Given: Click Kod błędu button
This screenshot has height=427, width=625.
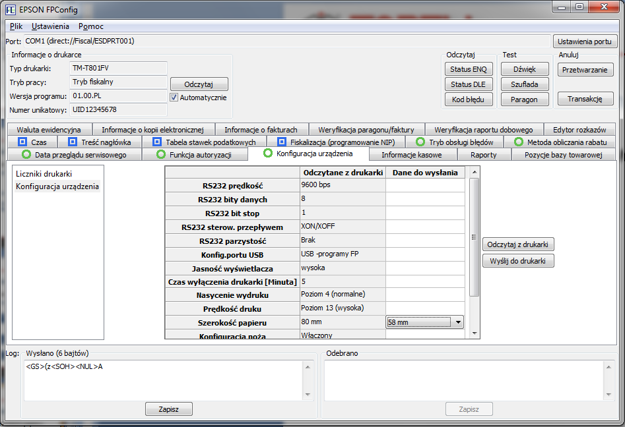Looking at the screenshot, I should [469, 100].
